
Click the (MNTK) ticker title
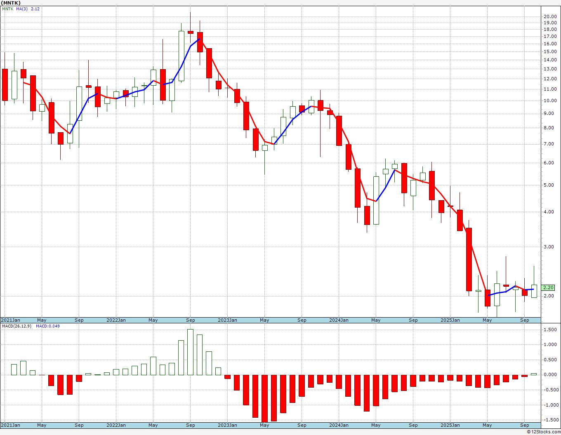point(10,2)
